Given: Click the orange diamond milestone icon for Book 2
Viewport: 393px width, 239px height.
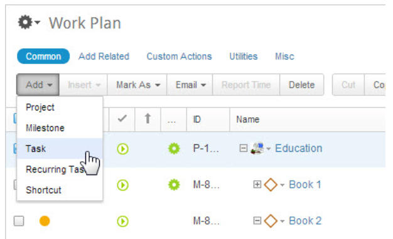Looking at the screenshot, I should [271, 221].
